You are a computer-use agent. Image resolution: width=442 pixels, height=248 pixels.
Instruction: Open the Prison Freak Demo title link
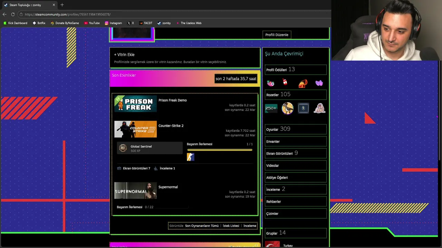pyautogui.click(x=173, y=100)
